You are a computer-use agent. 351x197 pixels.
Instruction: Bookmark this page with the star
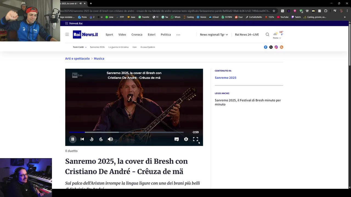pos(274,11)
